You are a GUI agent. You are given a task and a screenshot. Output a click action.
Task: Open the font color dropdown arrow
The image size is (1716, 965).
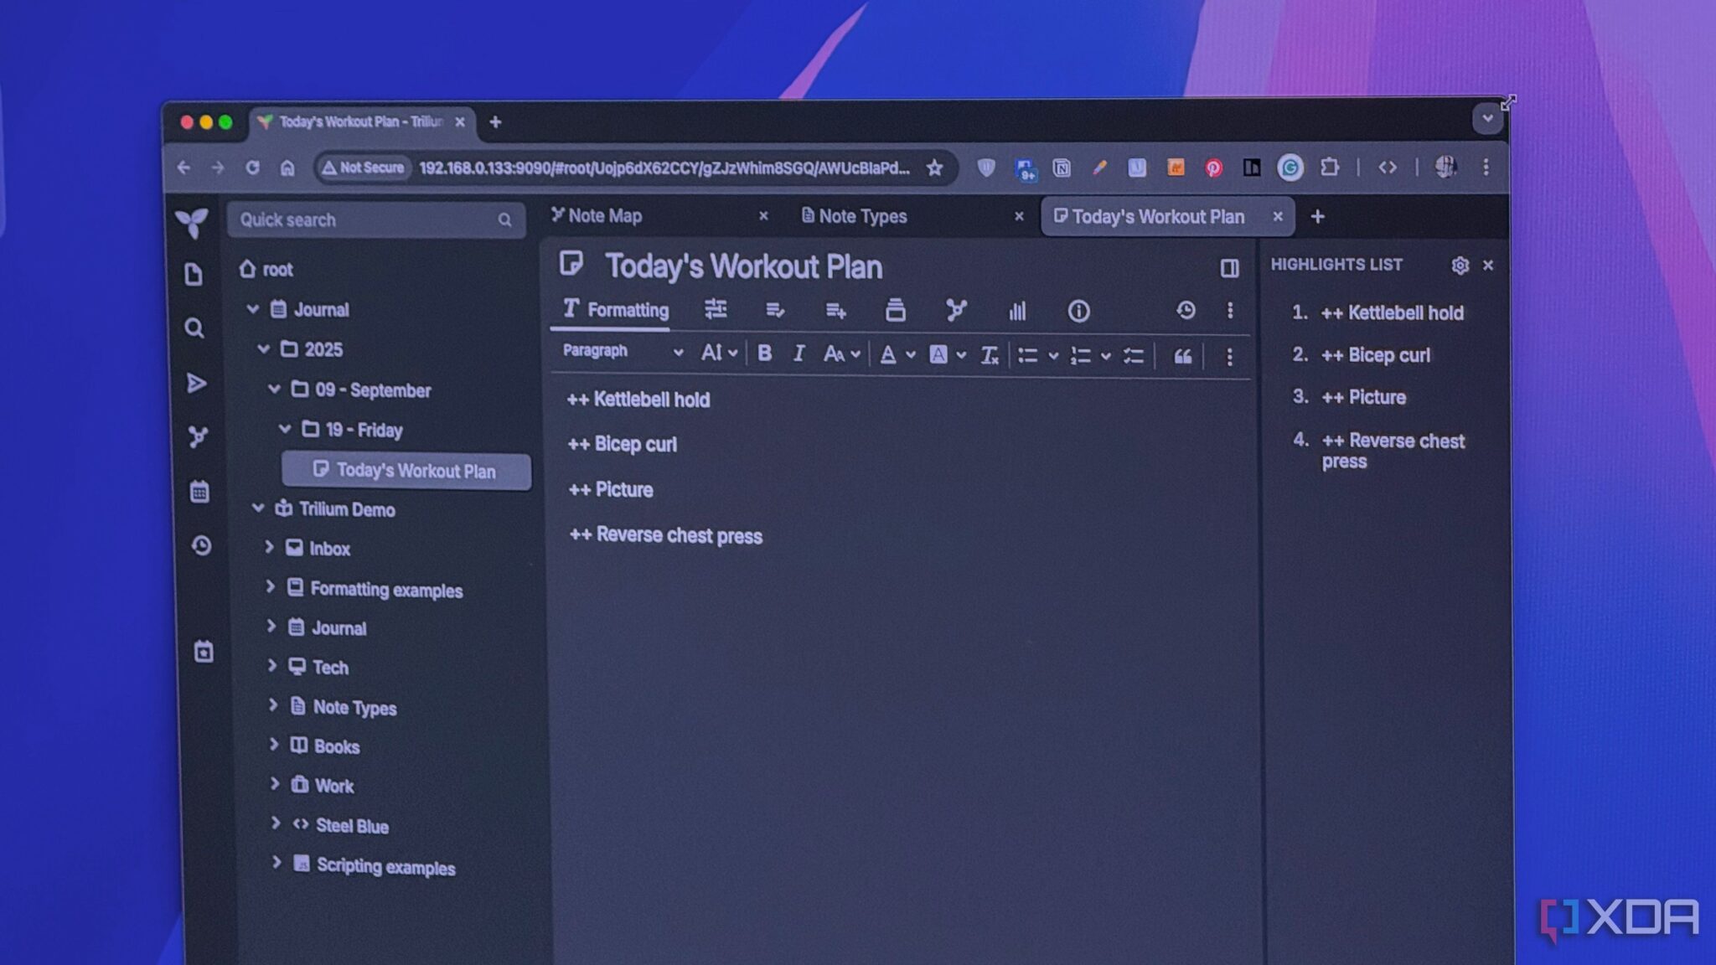[x=910, y=355]
